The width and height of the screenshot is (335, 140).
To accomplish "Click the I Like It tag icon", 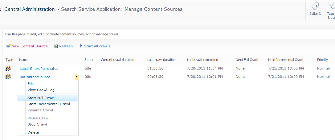I will (x=315, y=6).
